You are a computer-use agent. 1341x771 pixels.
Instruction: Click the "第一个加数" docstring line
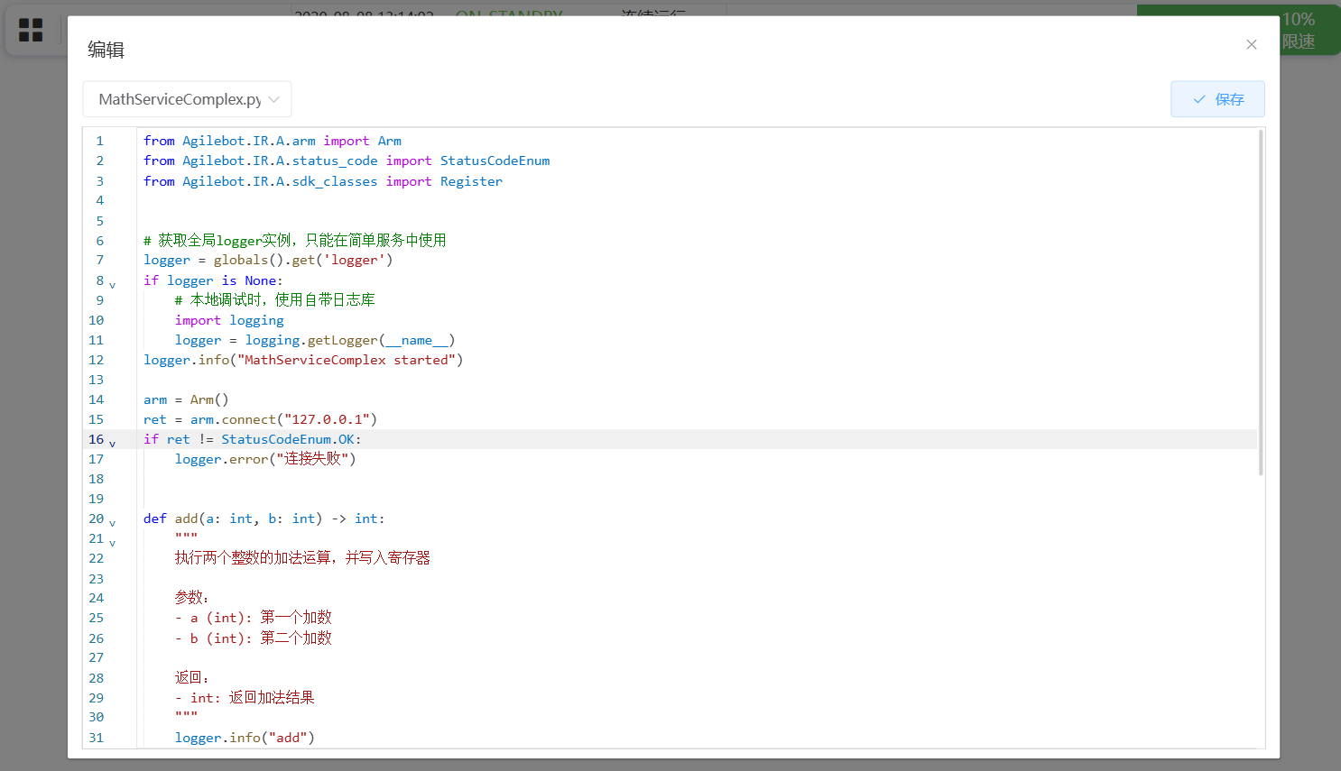tap(254, 618)
